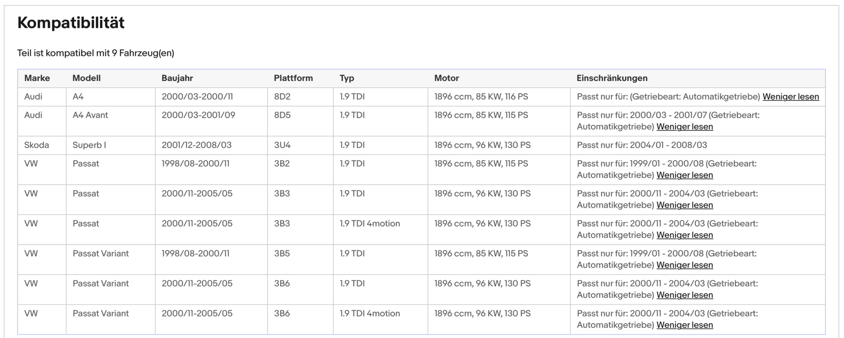Click 'Weniger lesen' in the Audi A4 8D2 row
The height and width of the screenshot is (338, 844).
(x=790, y=97)
